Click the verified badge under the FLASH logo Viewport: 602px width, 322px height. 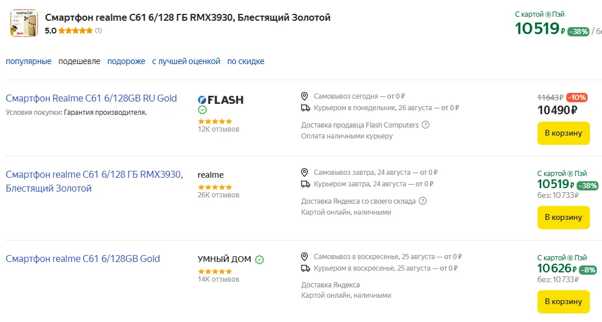[202, 110]
